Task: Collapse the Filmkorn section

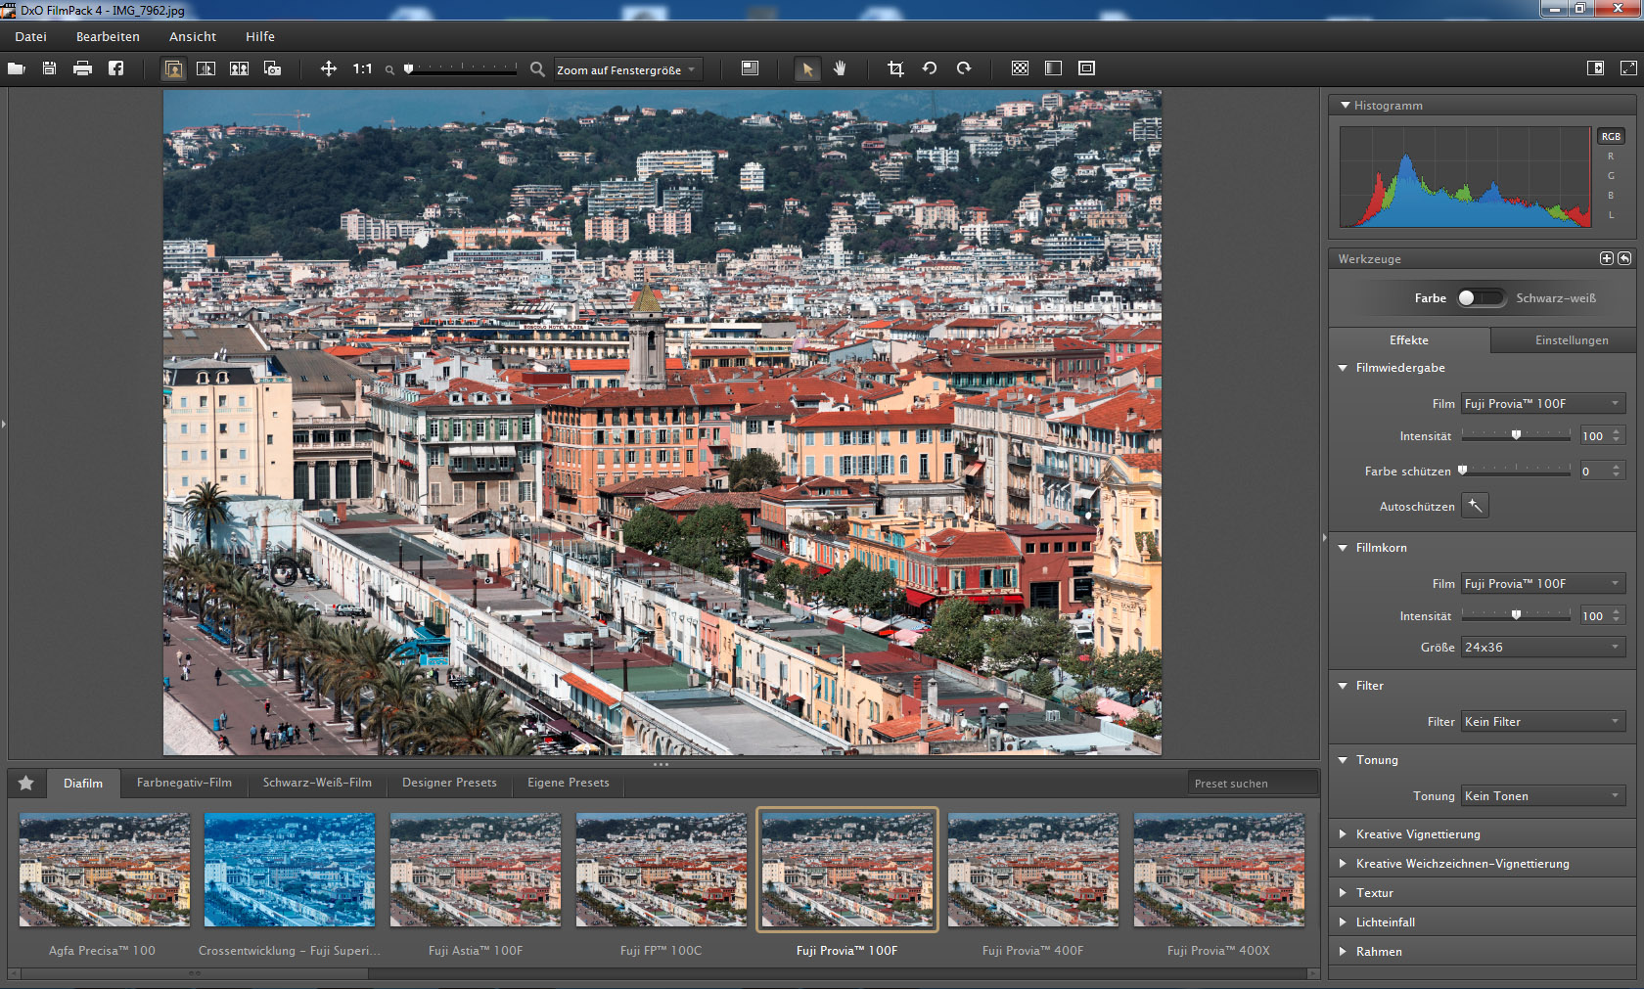Action: click(1343, 548)
